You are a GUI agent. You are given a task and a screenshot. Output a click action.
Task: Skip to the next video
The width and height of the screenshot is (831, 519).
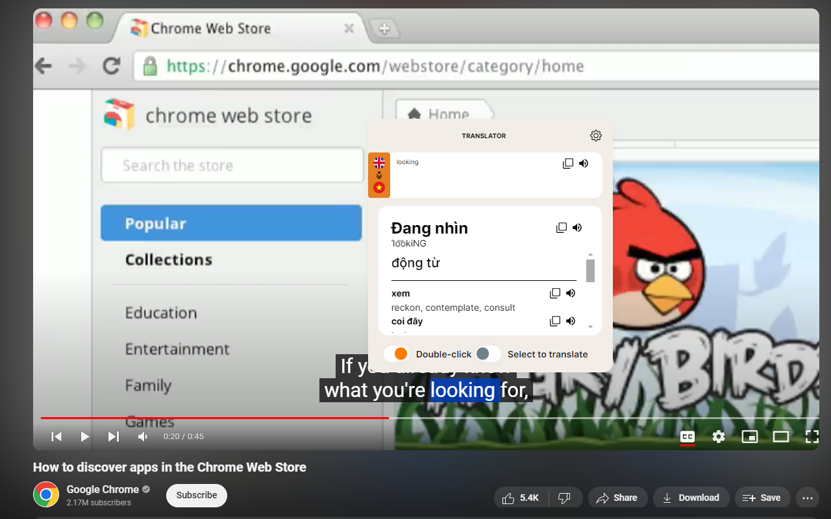click(x=114, y=437)
